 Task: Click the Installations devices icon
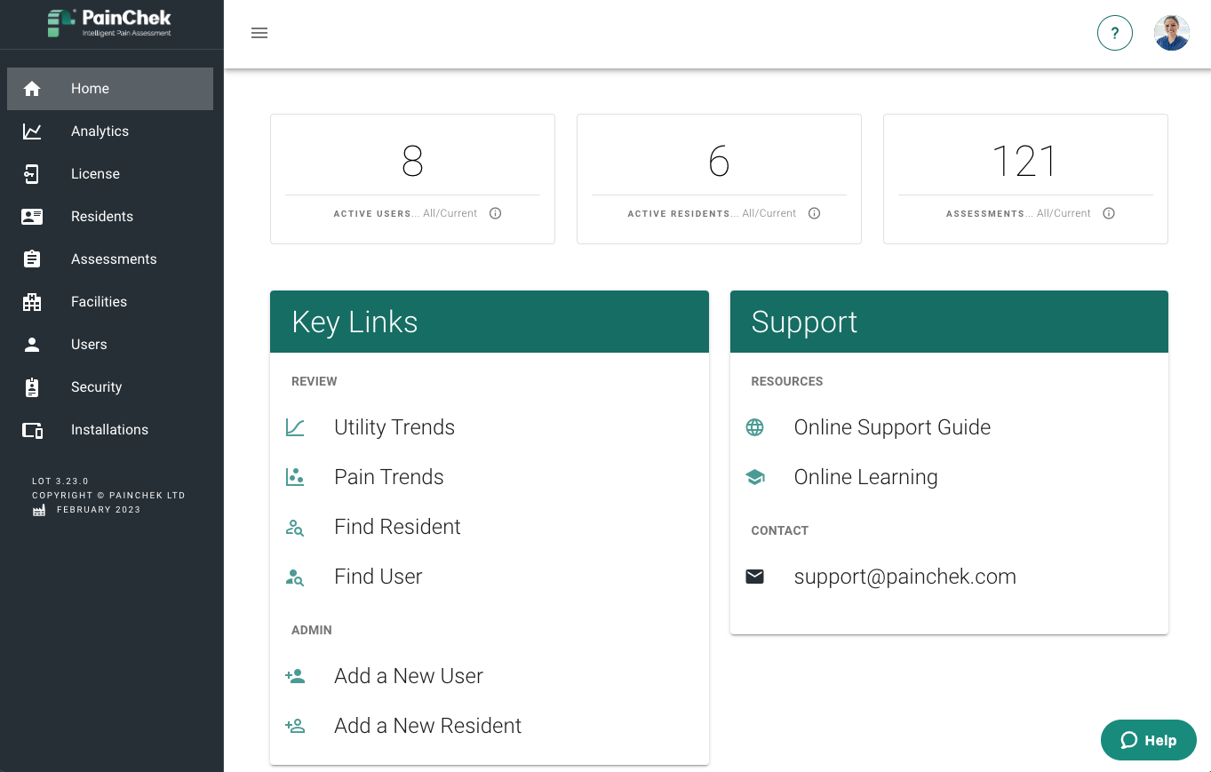click(x=32, y=430)
